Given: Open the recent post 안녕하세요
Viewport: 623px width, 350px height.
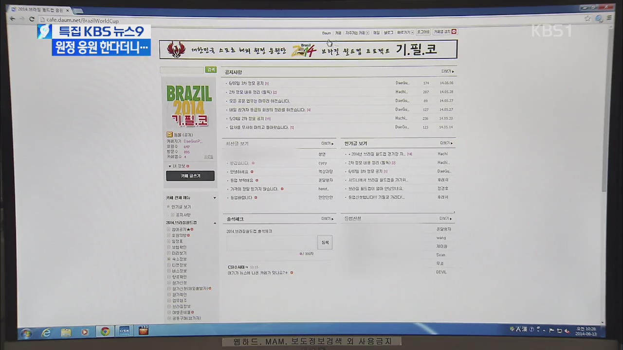Looking at the screenshot, I should click(x=239, y=172).
